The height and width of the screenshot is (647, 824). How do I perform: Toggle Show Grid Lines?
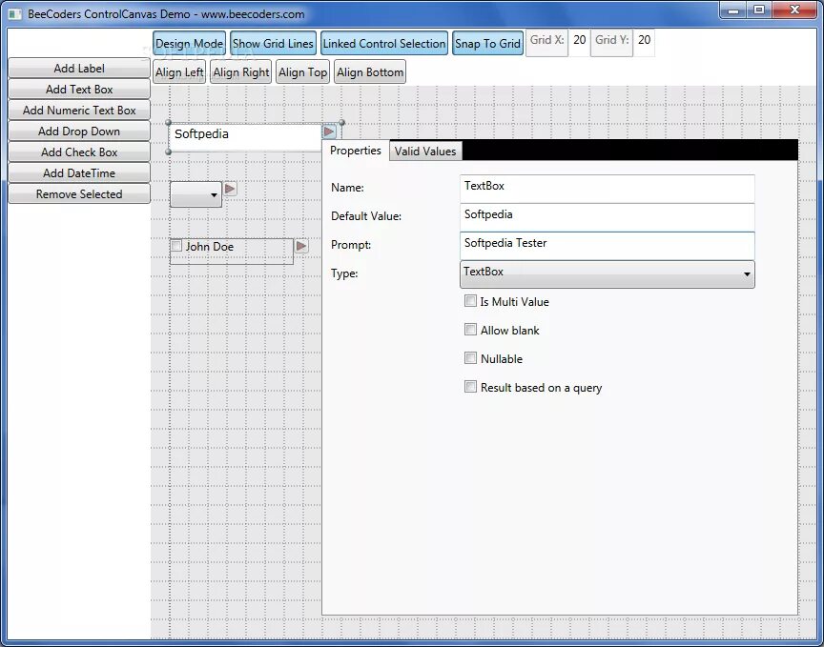[x=273, y=44]
